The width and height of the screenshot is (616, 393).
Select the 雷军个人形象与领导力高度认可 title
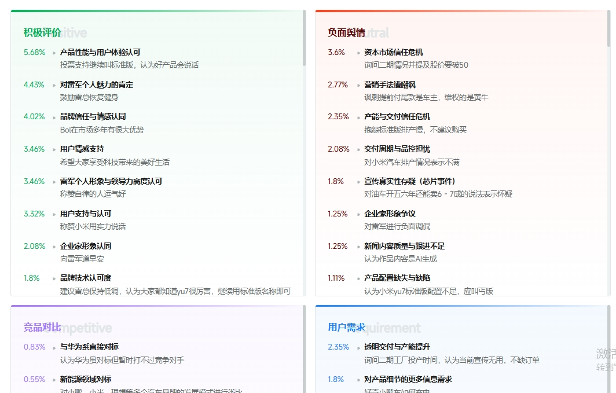click(111, 181)
